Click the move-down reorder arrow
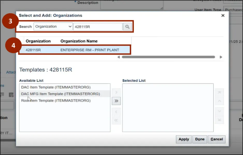 [219, 111]
